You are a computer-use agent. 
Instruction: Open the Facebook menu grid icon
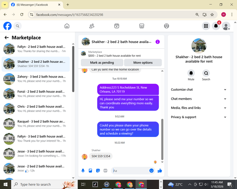(x=206, y=26)
